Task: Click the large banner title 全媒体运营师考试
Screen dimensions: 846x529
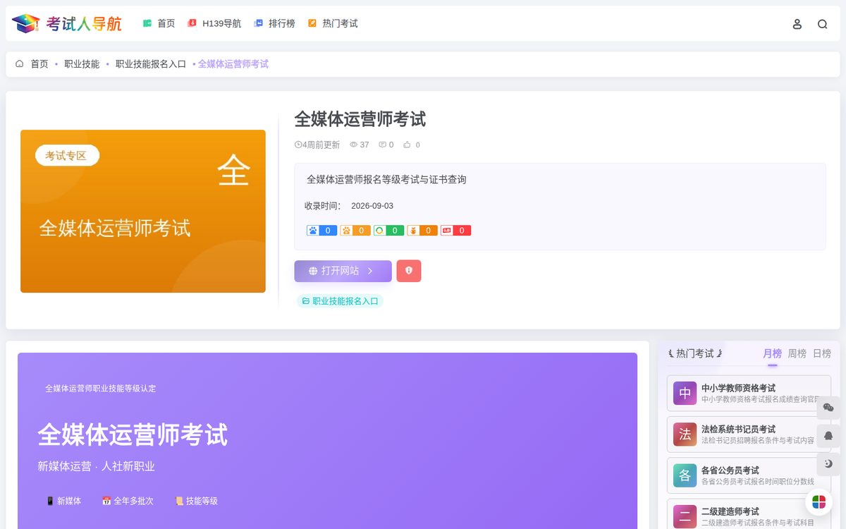Action: (x=133, y=434)
